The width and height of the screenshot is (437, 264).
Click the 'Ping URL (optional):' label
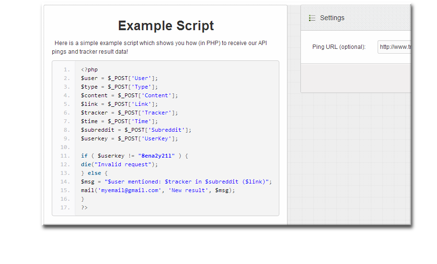point(339,47)
